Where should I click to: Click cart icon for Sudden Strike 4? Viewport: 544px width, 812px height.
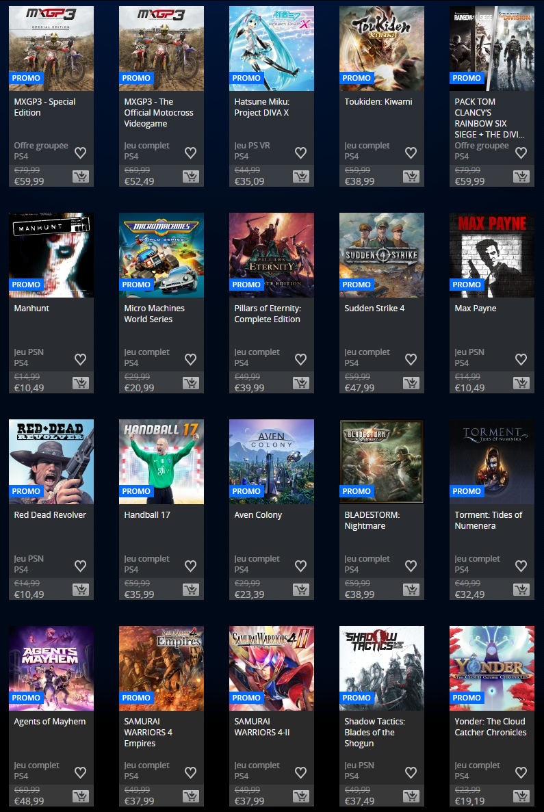pyautogui.click(x=411, y=383)
